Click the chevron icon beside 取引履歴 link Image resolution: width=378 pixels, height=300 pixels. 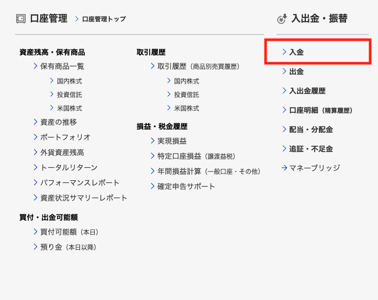tap(153, 66)
